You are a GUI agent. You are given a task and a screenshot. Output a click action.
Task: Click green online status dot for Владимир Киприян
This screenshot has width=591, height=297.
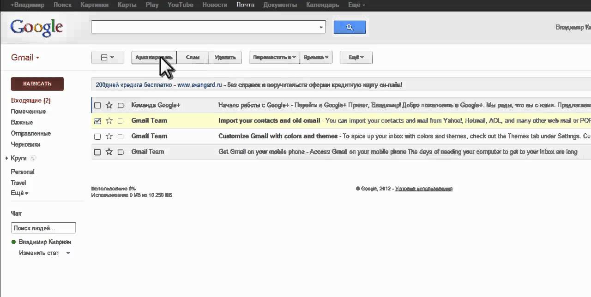pyautogui.click(x=14, y=242)
